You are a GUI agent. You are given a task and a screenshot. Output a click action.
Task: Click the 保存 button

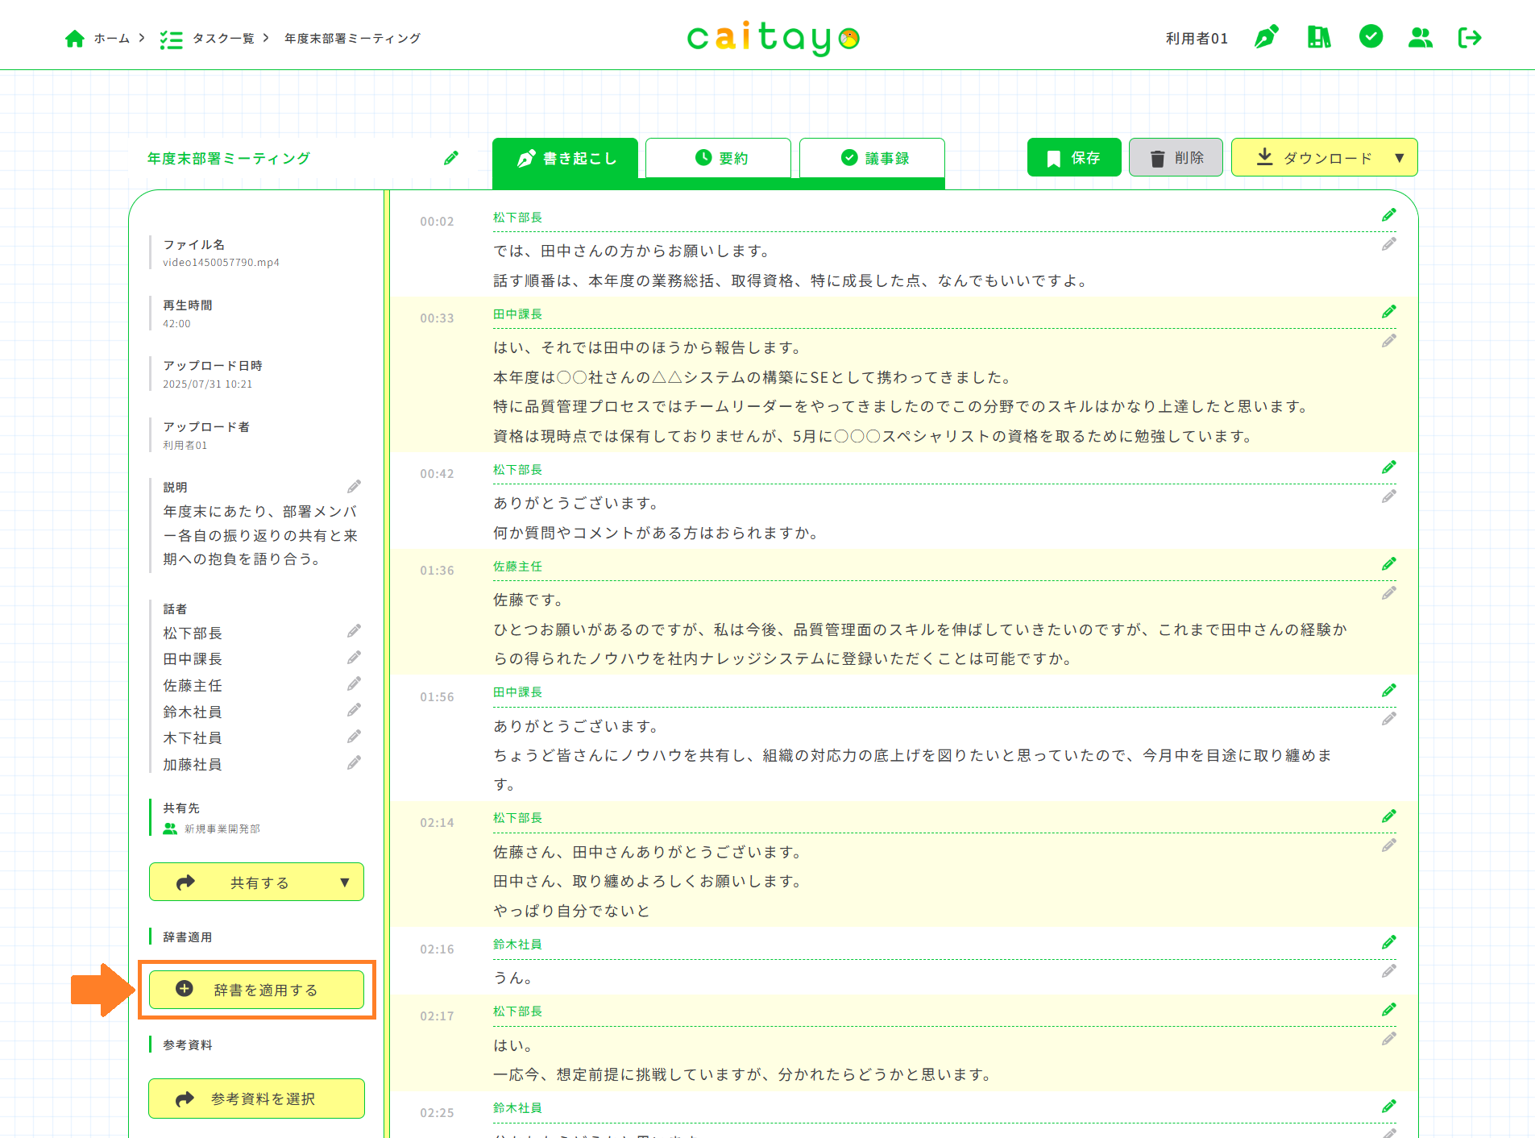(x=1073, y=158)
